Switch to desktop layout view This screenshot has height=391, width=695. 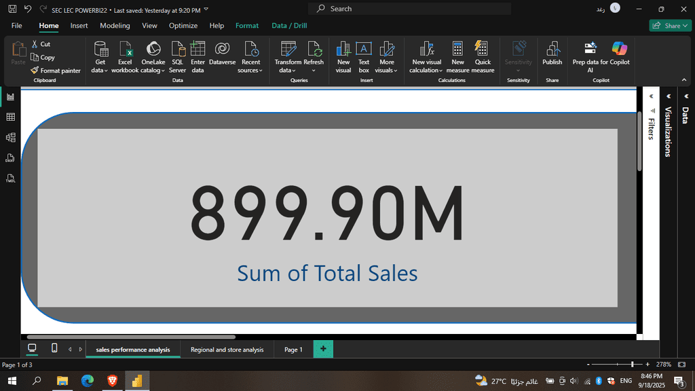click(x=32, y=348)
